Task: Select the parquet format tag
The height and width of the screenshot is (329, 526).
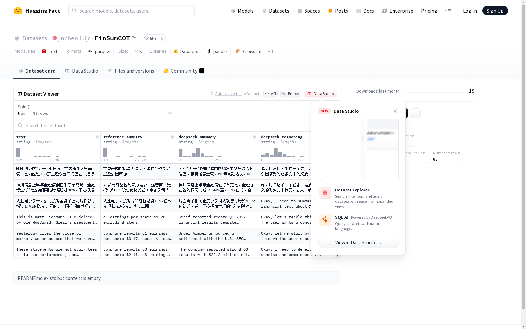Action: pos(99,51)
